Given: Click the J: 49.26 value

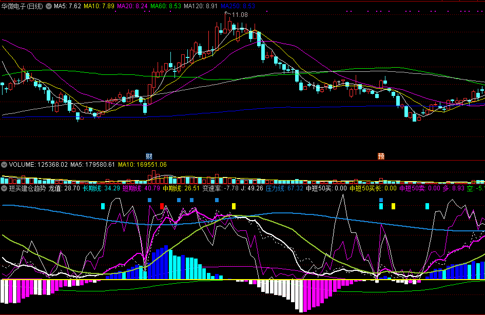Looking at the screenshot, I should click(252, 188).
